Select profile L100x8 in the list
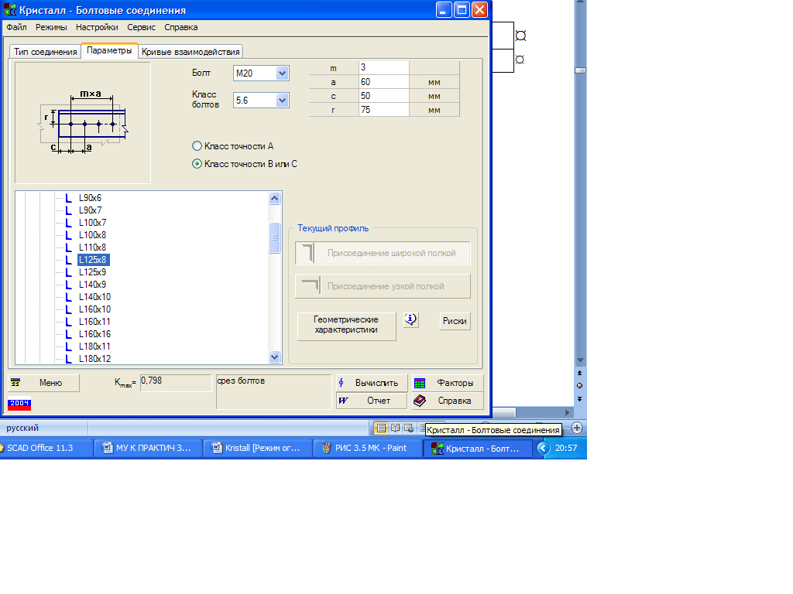 pyautogui.click(x=93, y=235)
